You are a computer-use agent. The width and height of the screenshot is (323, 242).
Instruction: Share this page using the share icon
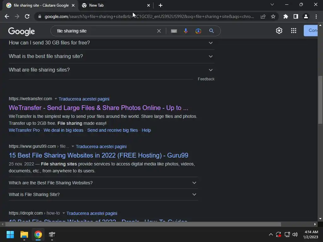tap(263, 16)
